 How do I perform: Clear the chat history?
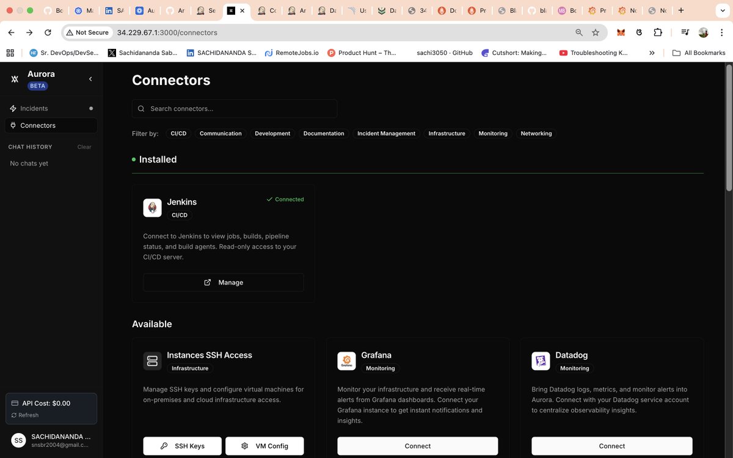(x=84, y=147)
